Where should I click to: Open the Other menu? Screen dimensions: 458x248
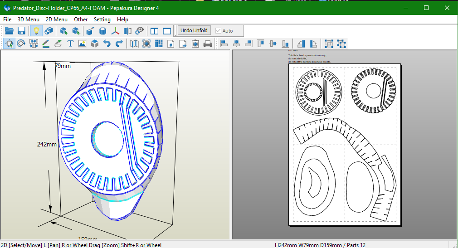pyautogui.click(x=81, y=19)
